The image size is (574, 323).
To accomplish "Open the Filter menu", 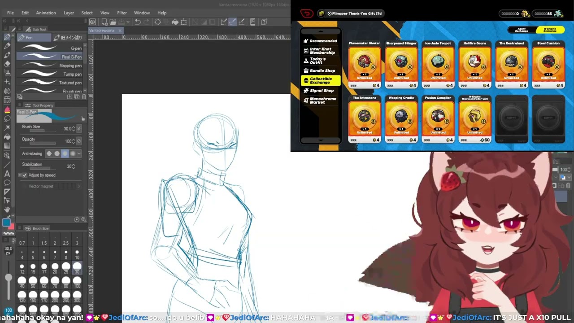I will click(122, 13).
